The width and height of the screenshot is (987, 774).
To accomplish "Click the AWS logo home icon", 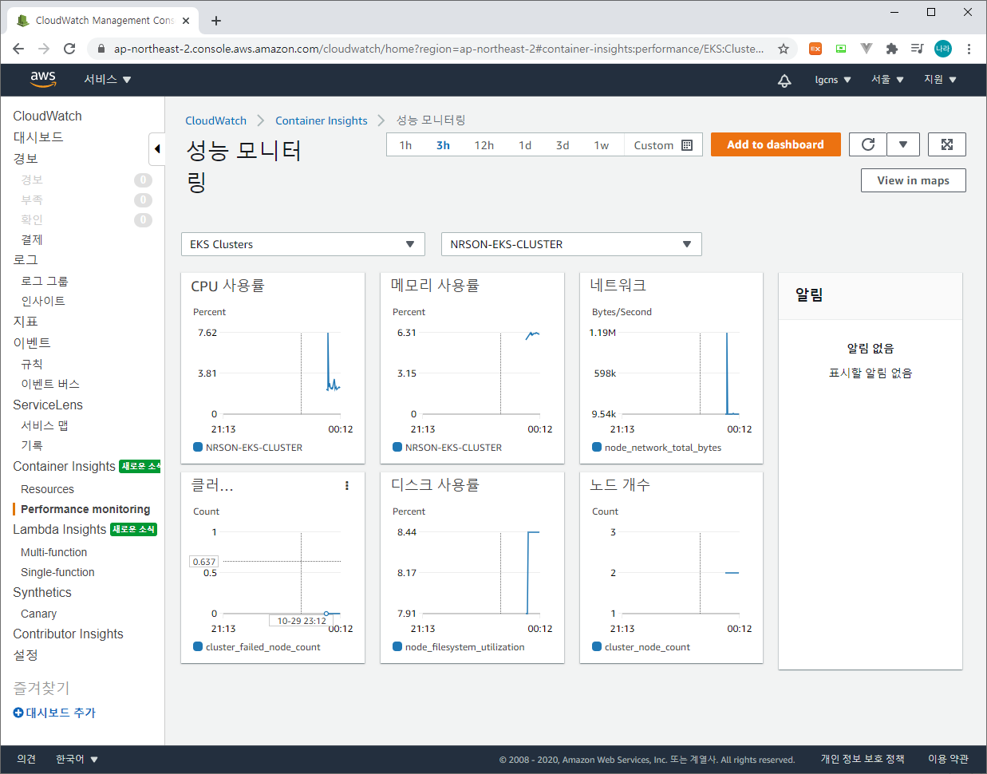I will point(43,79).
